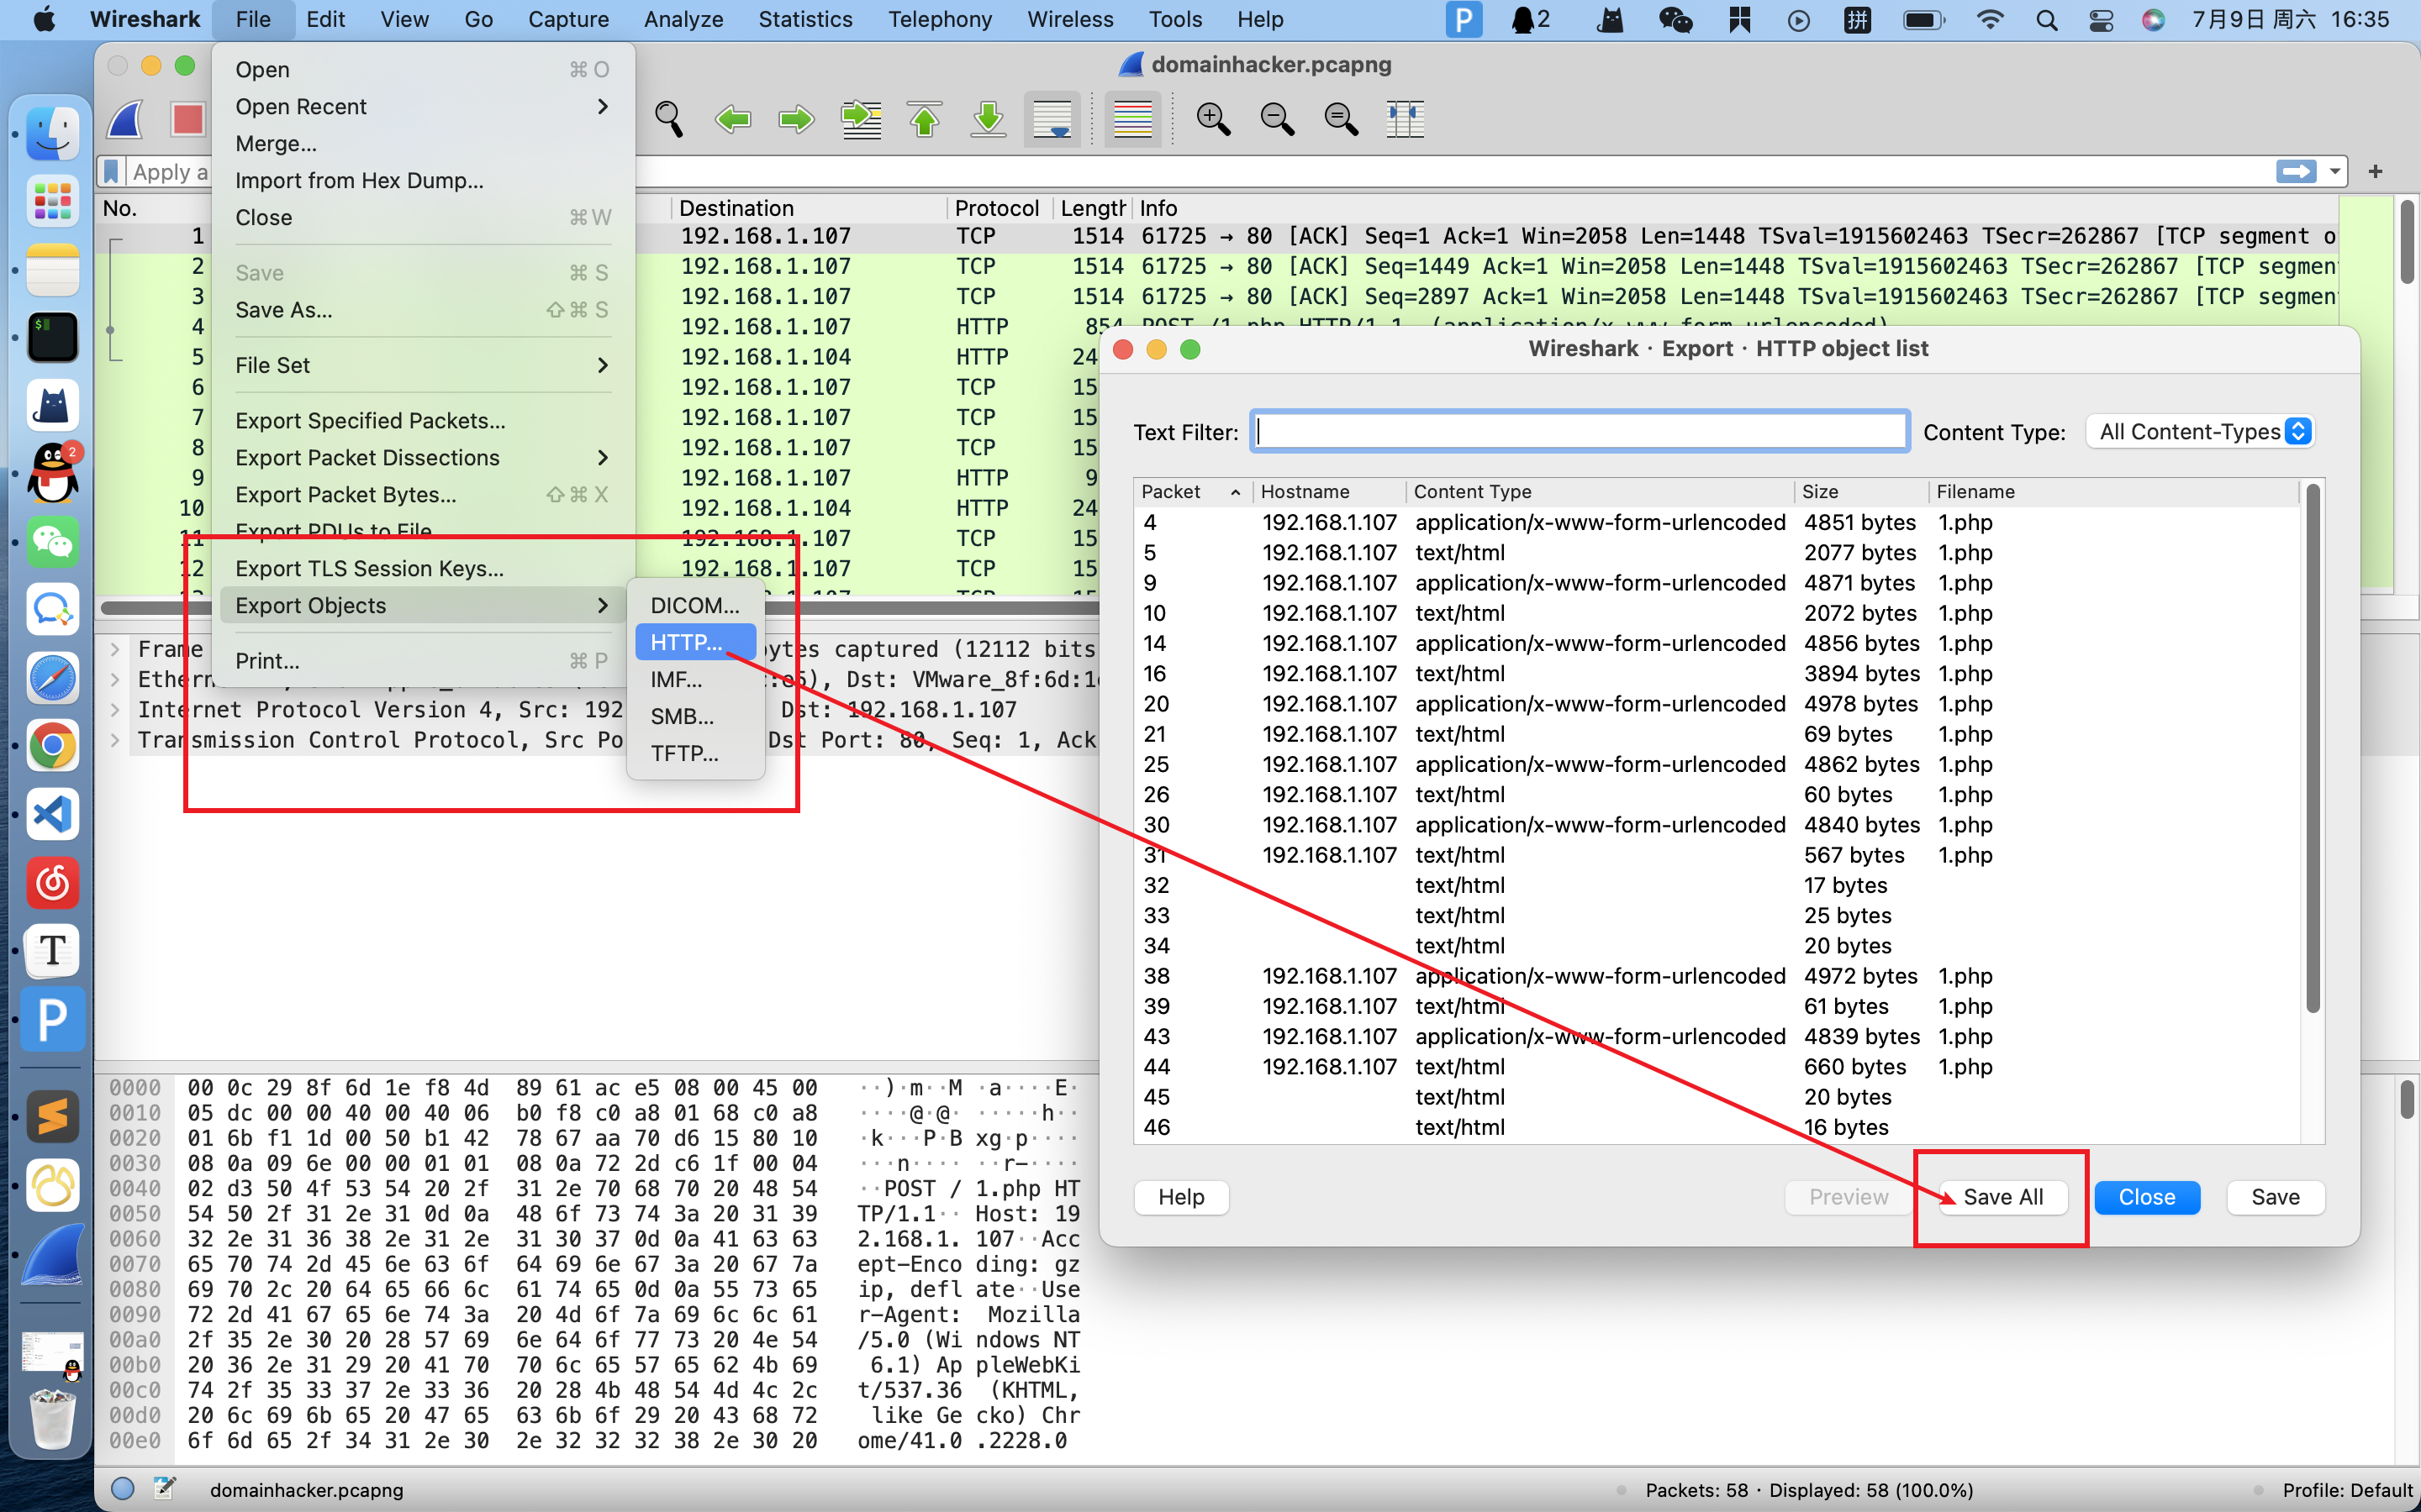The height and width of the screenshot is (1512, 2421).
Task: Zoom in on main toolbar
Action: click(x=1214, y=119)
